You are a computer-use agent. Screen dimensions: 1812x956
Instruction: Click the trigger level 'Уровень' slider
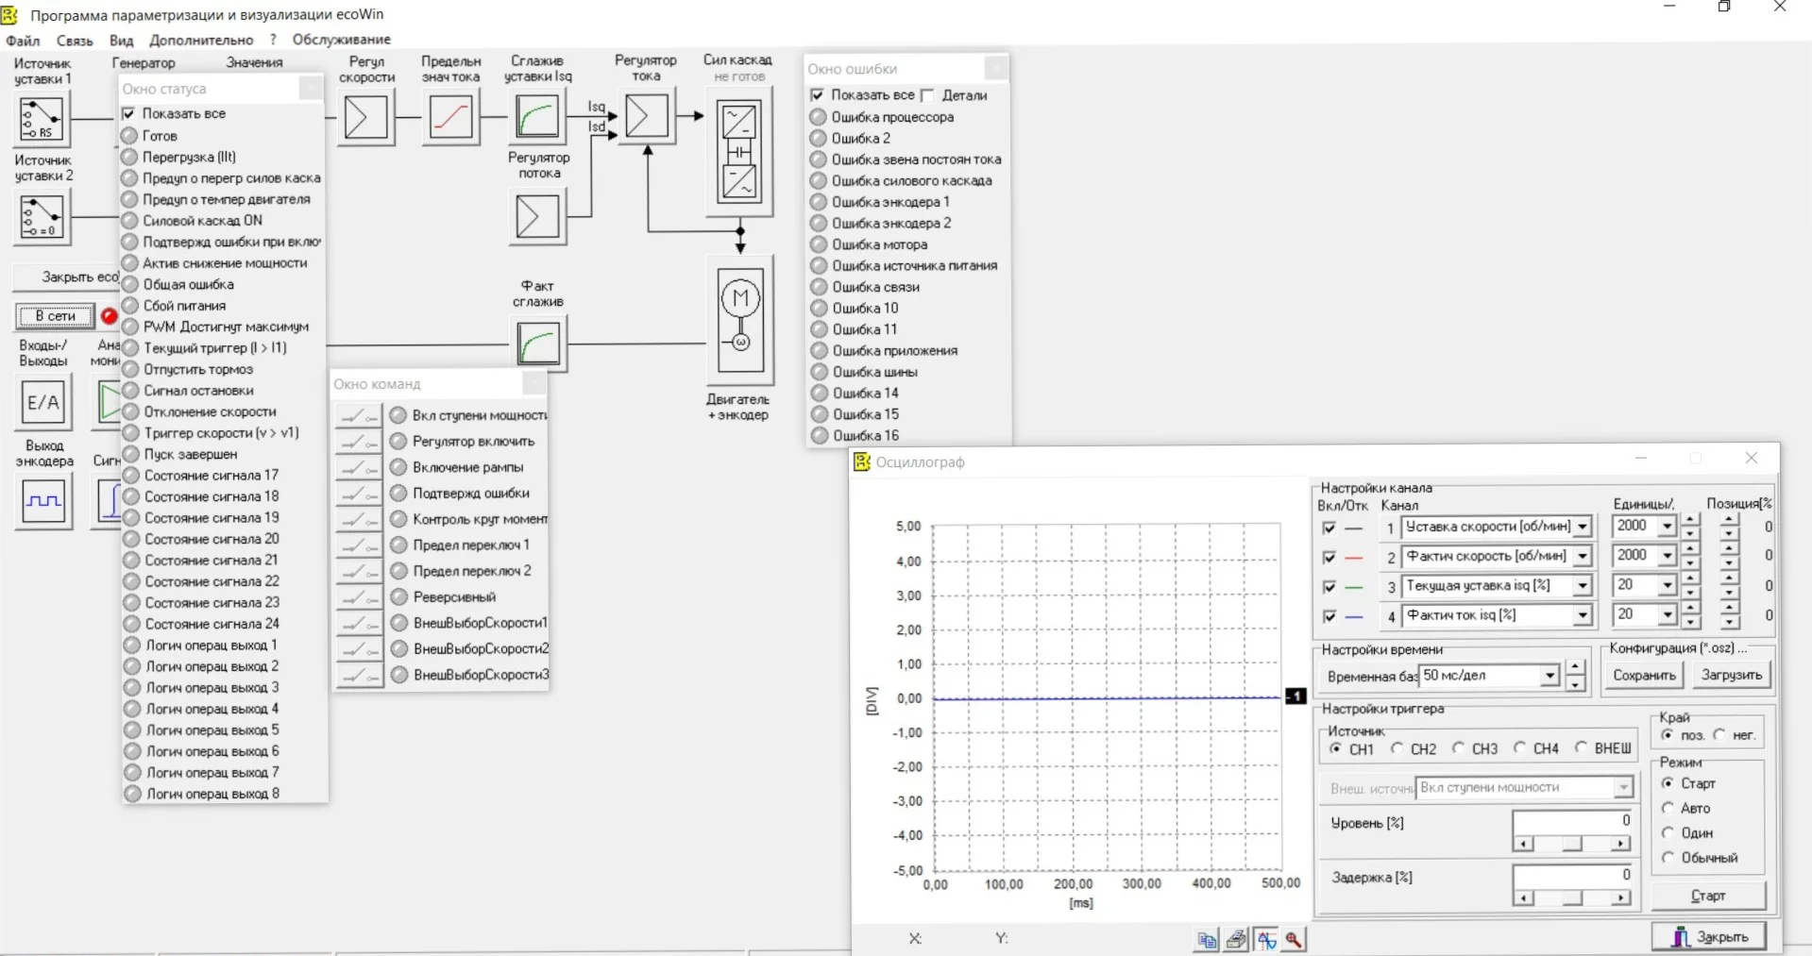1571,844
